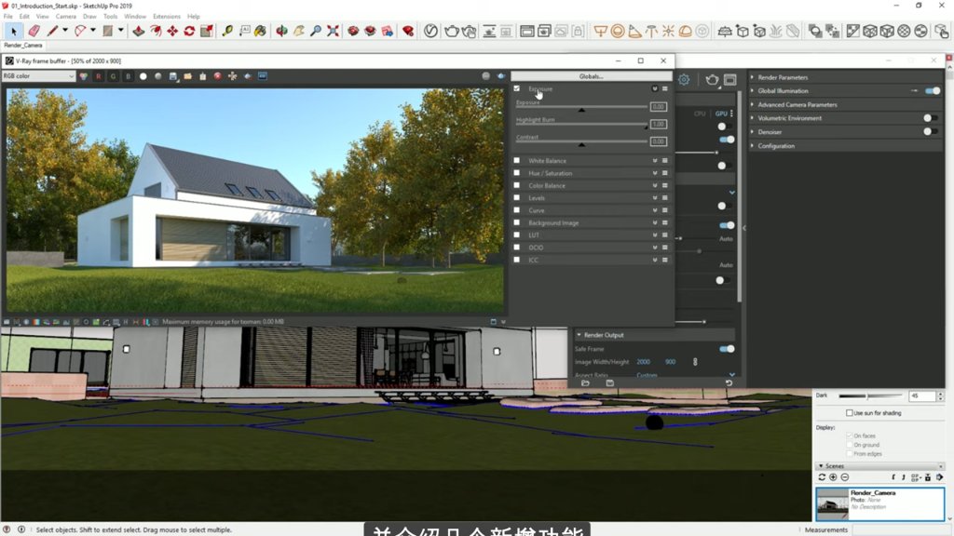
Task: Click save image icon in frame buffer
Action: click(172, 76)
